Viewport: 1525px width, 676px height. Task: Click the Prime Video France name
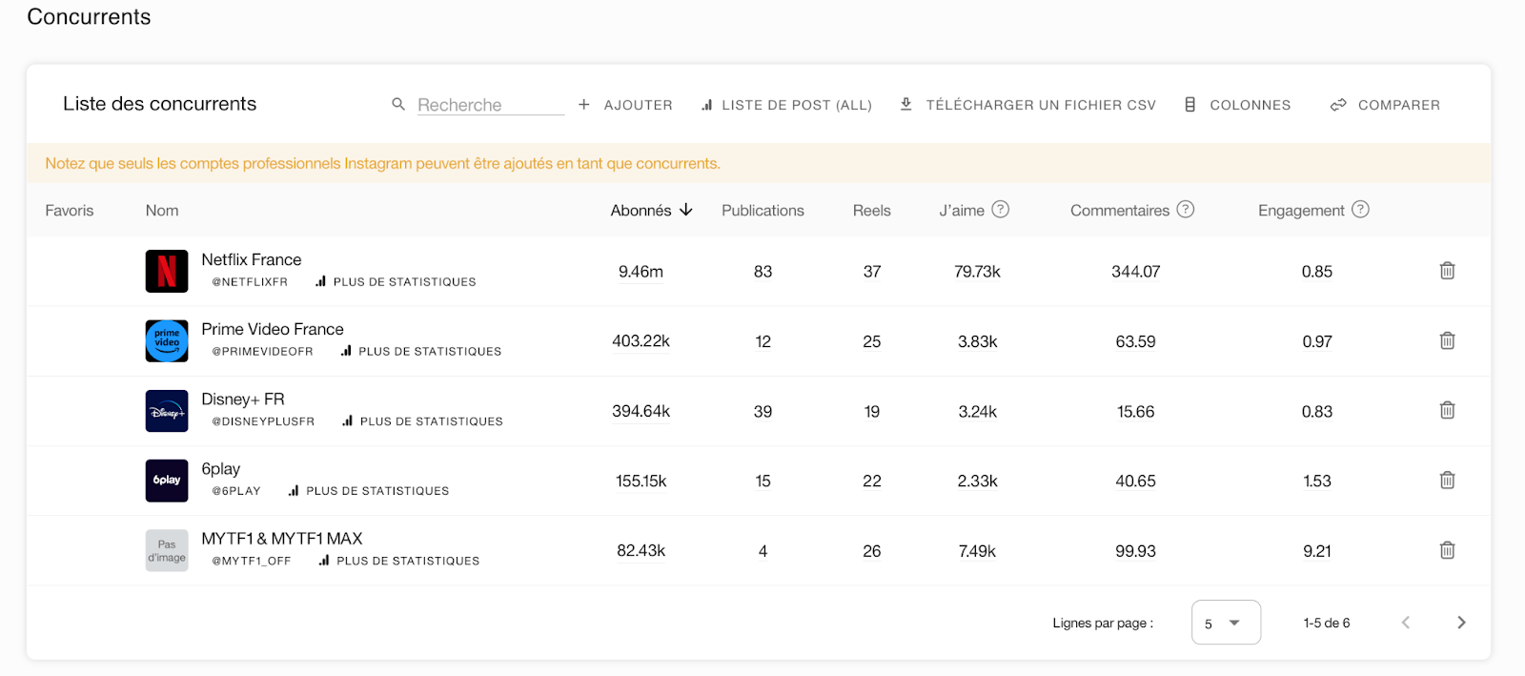pyautogui.click(x=273, y=329)
